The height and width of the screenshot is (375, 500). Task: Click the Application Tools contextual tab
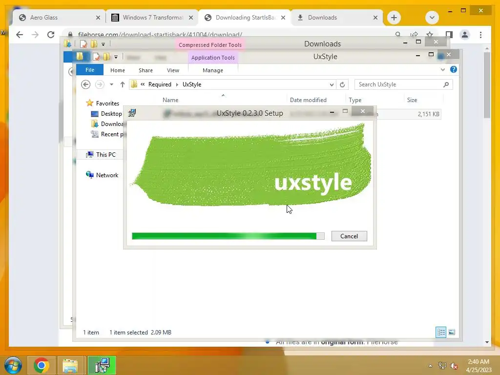pyautogui.click(x=213, y=58)
